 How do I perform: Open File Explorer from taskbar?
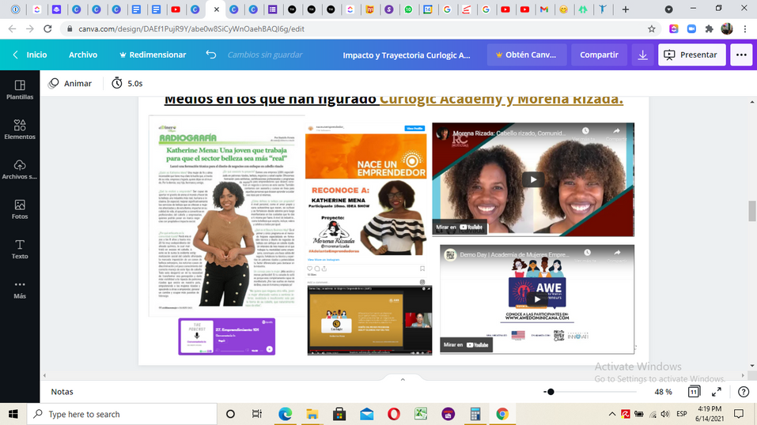[x=312, y=414]
